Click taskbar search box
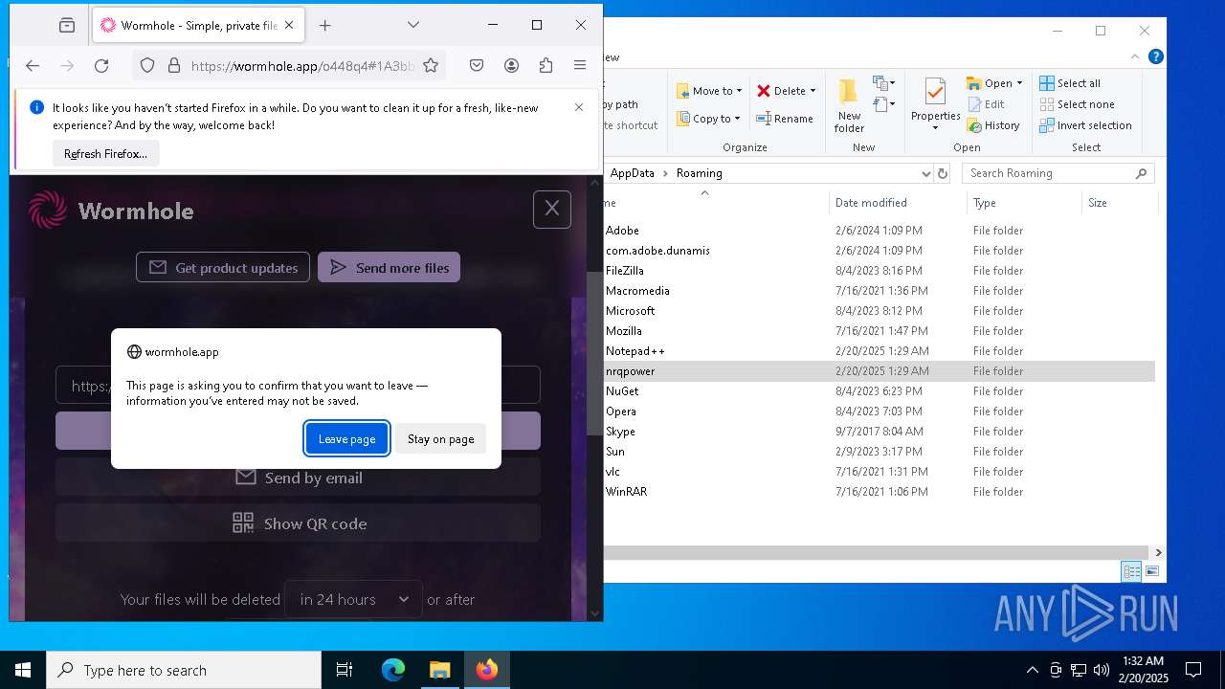1225x689 pixels. 184,670
